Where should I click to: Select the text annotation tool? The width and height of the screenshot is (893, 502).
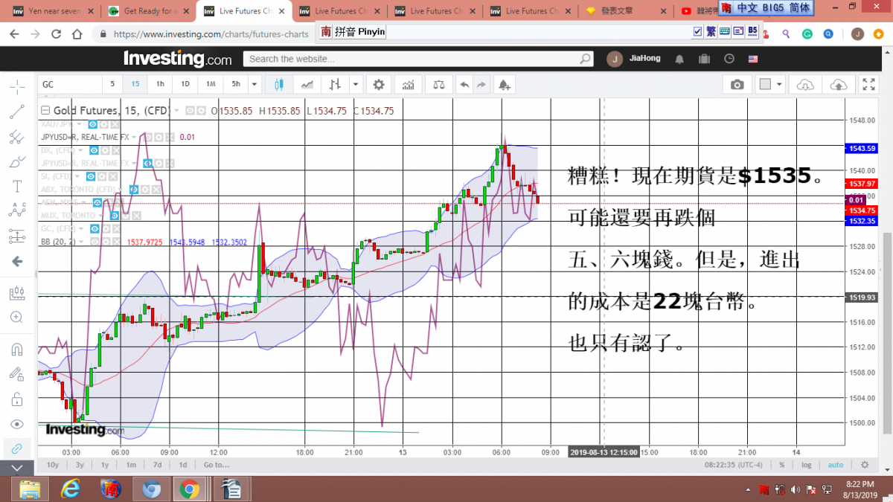pyautogui.click(x=16, y=186)
